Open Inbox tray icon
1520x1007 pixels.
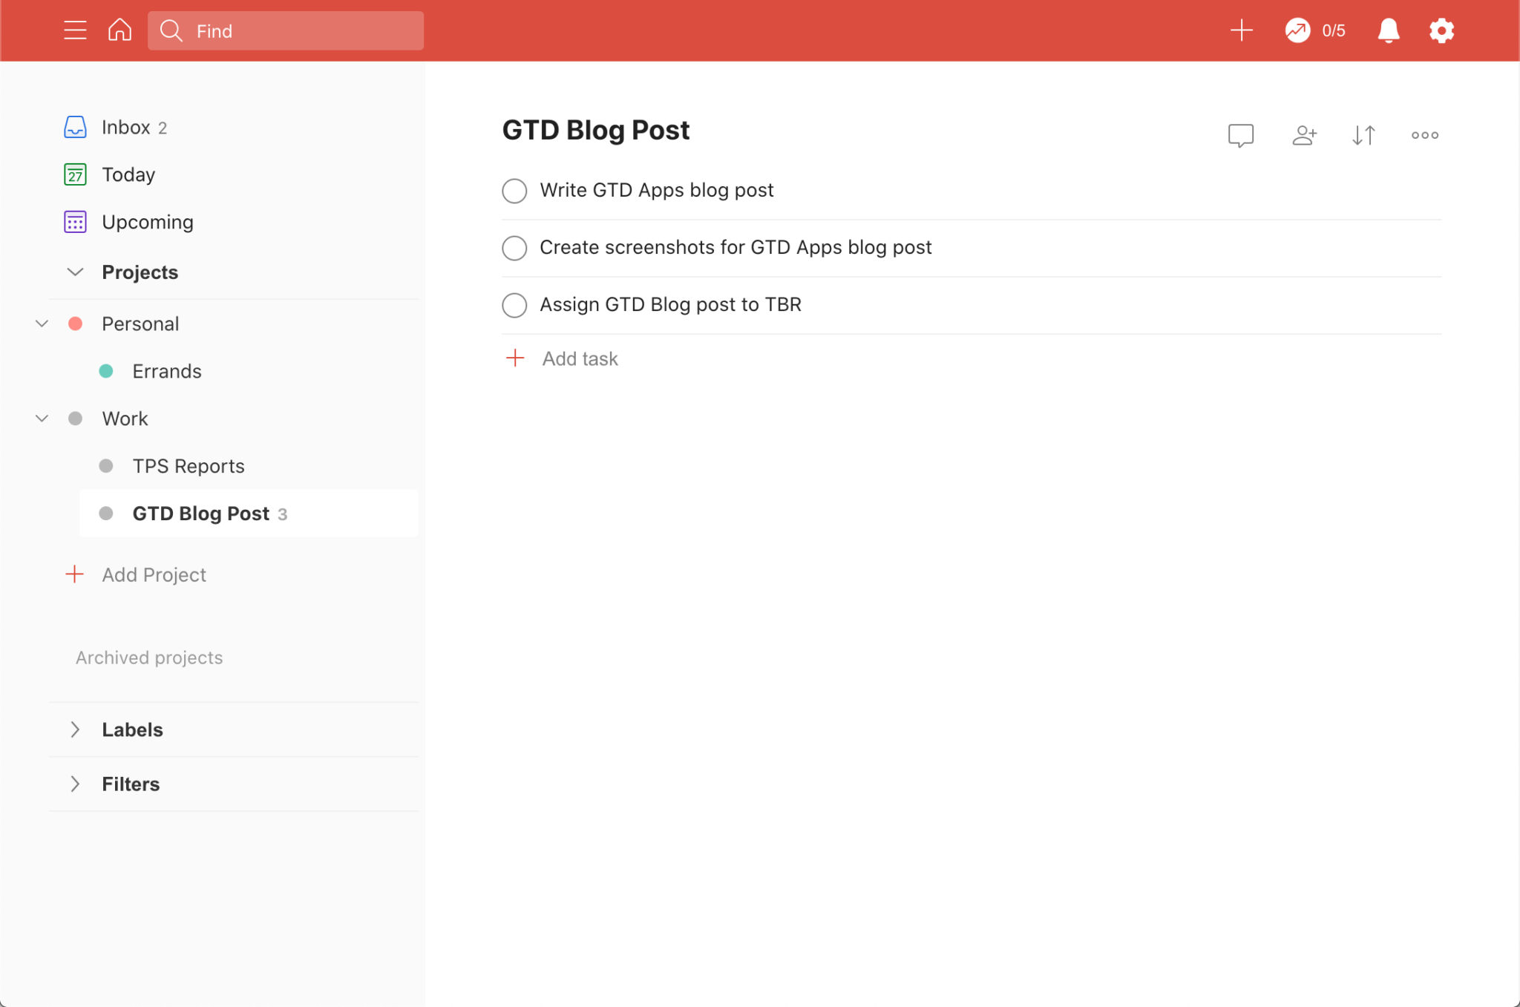tap(75, 127)
